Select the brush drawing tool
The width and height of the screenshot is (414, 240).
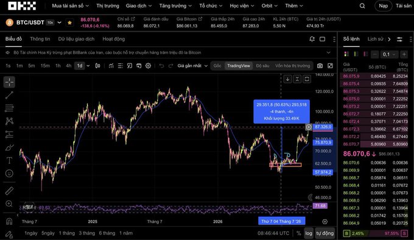click(x=9, y=147)
